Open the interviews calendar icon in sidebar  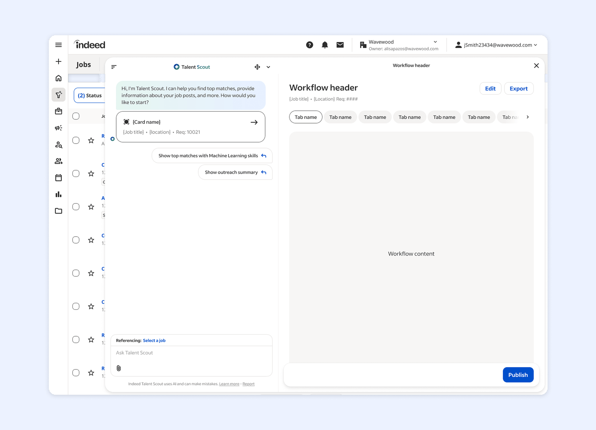pyautogui.click(x=58, y=177)
